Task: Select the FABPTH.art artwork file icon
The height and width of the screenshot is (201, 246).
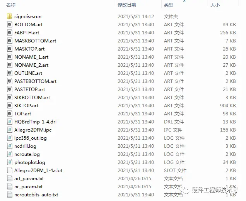Action: point(10,32)
